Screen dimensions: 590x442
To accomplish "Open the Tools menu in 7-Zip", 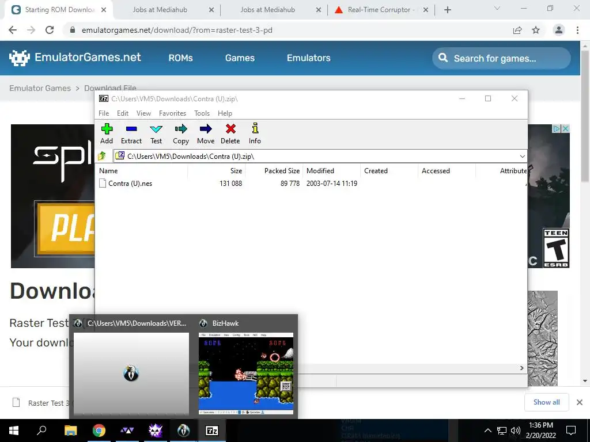I will (202, 113).
